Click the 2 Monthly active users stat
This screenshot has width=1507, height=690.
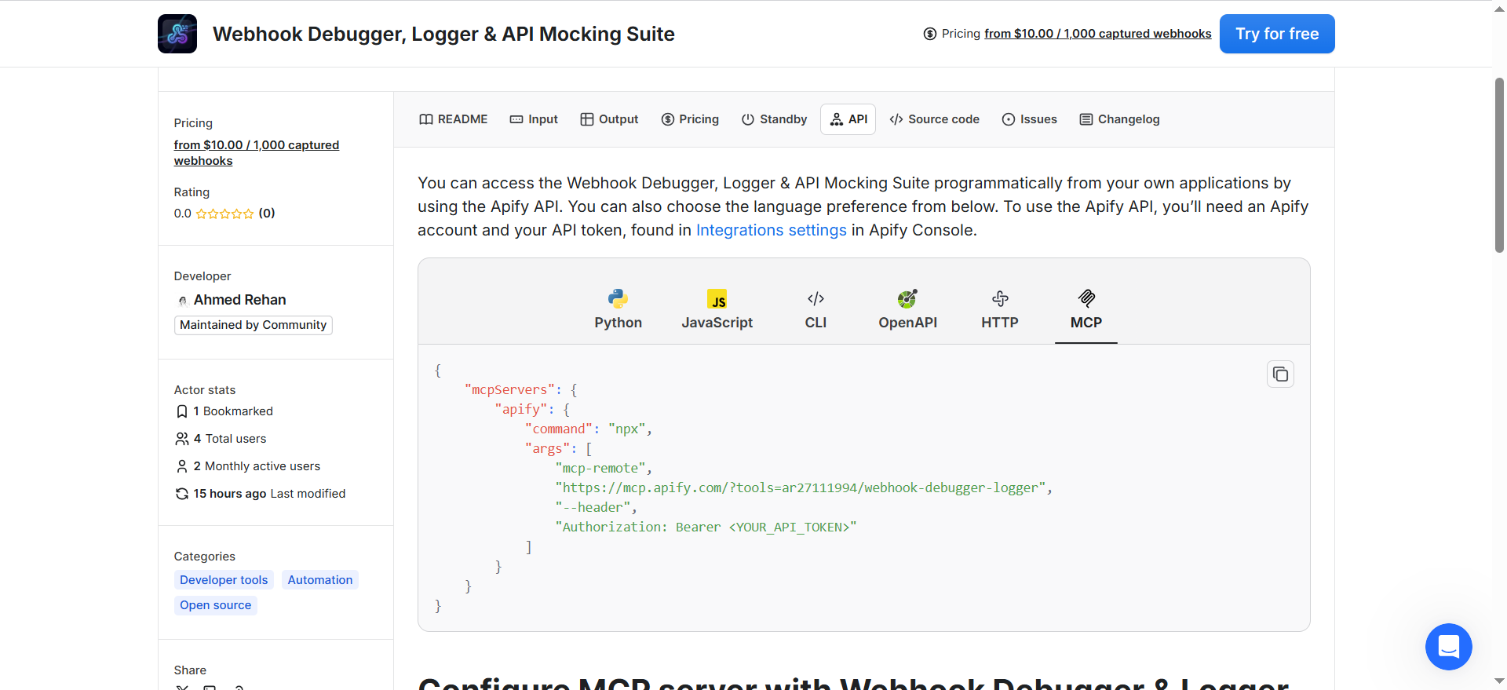coord(248,466)
